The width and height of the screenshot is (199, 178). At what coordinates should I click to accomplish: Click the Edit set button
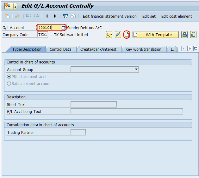point(149,16)
